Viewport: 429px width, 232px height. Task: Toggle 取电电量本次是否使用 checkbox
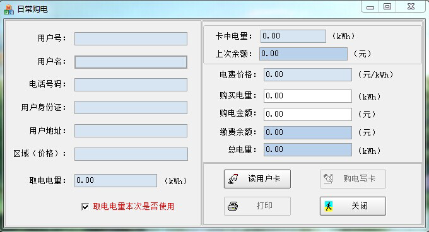(85, 207)
